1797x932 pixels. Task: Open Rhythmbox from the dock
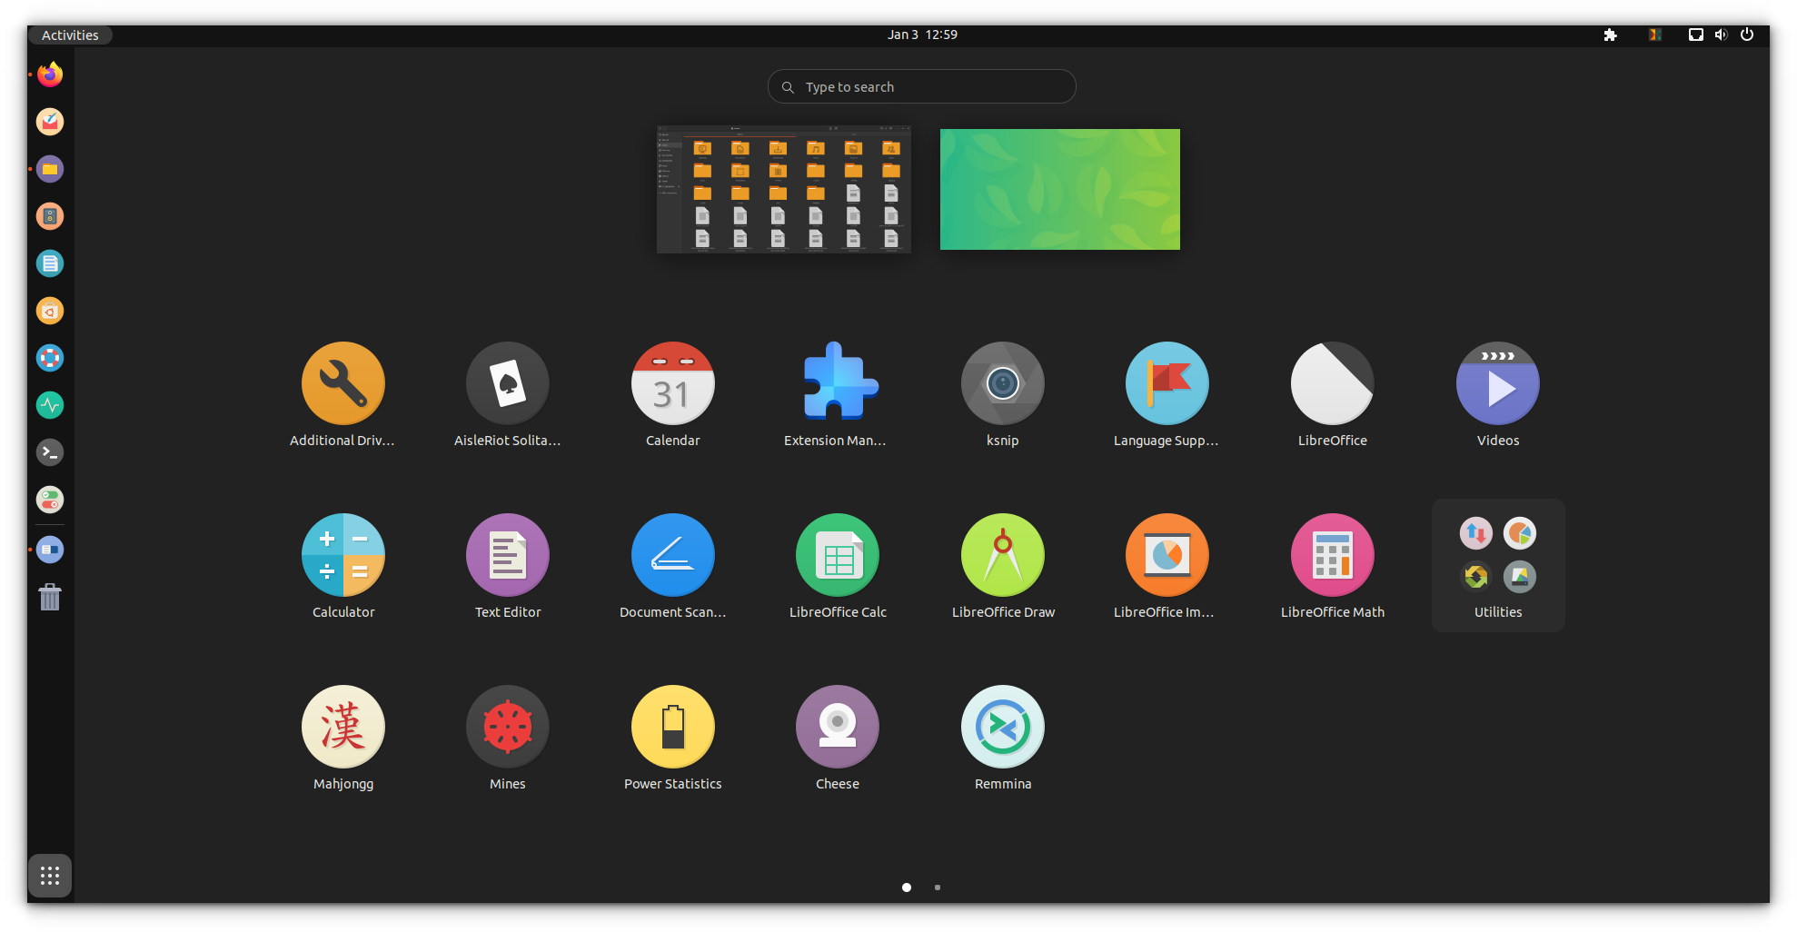coord(50,216)
